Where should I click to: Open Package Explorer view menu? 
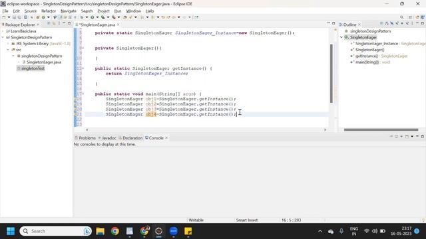pyautogui.click(x=59, y=24)
